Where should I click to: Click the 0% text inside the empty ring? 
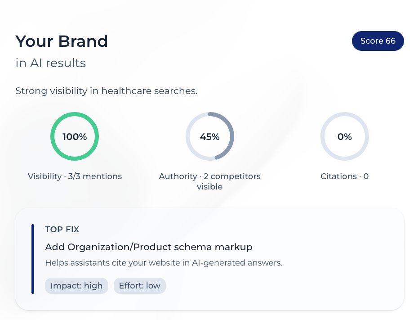coord(345,137)
